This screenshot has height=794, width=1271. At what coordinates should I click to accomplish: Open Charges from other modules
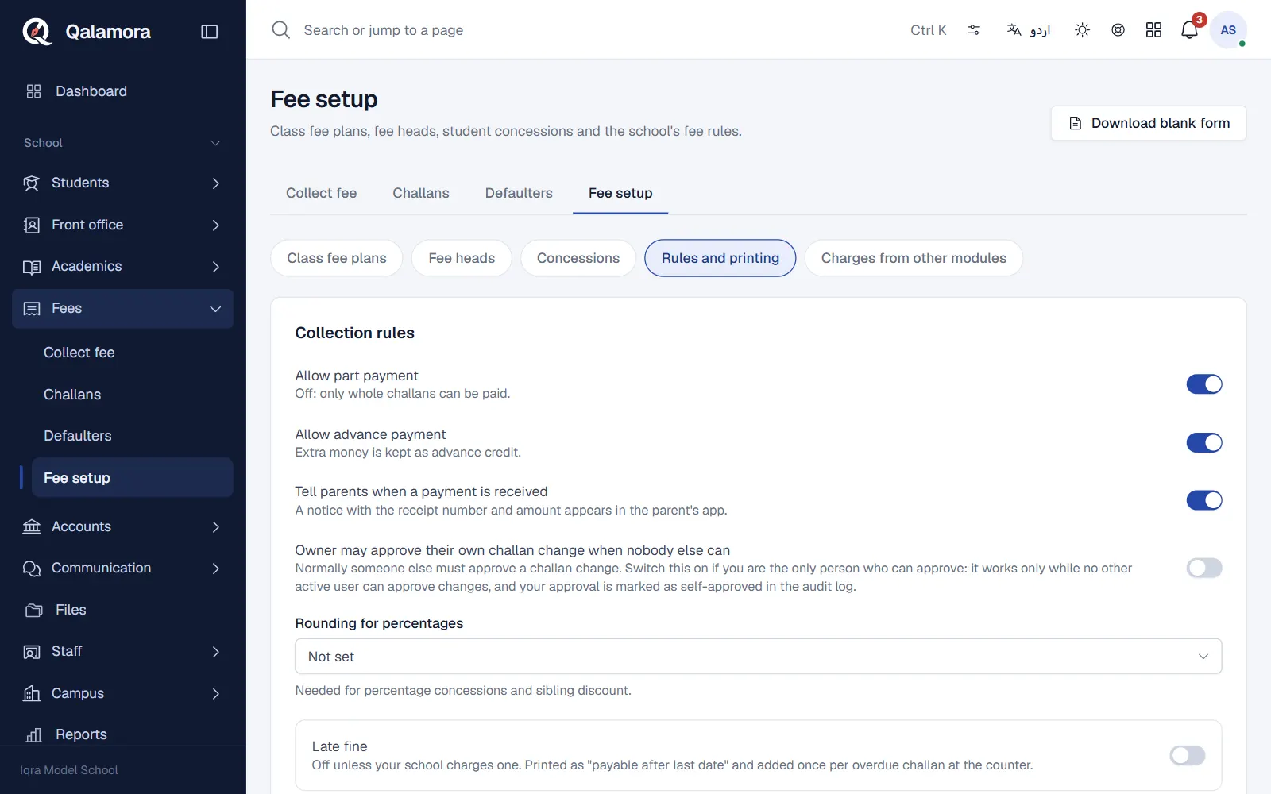[x=914, y=258]
